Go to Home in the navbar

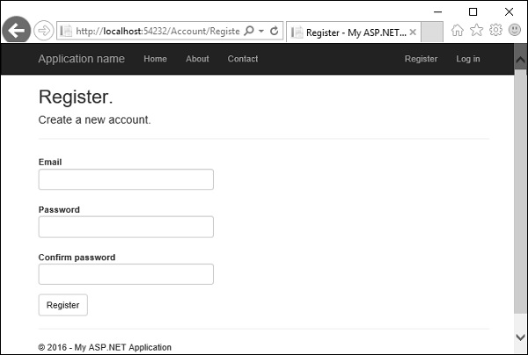[155, 59]
